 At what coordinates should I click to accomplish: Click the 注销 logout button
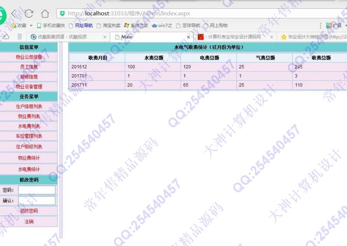pyautogui.click(x=29, y=221)
